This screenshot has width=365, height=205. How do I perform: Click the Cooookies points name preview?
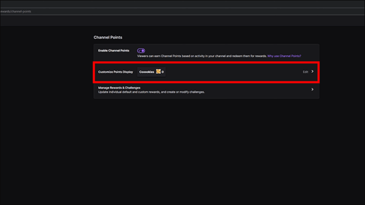[147, 72]
